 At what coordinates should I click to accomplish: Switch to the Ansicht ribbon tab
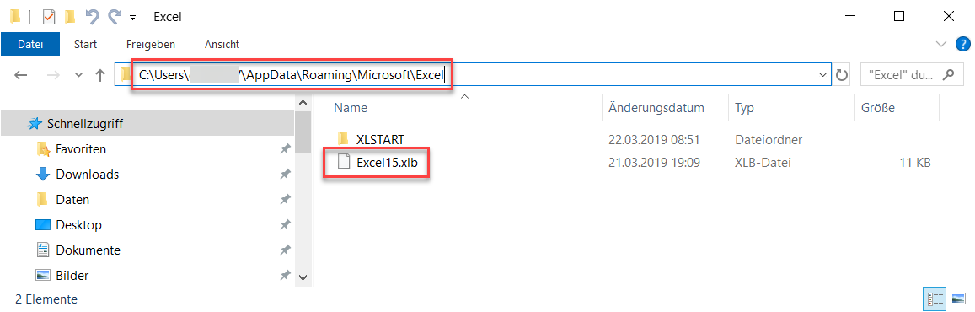(222, 44)
